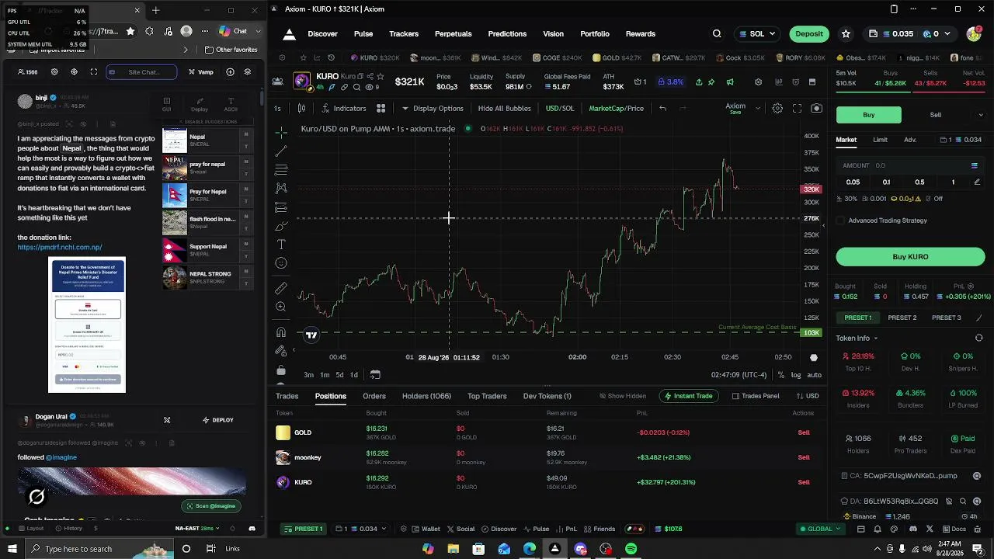Enter fullscreen chart mode
The width and height of the screenshot is (994, 559).
(x=797, y=109)
